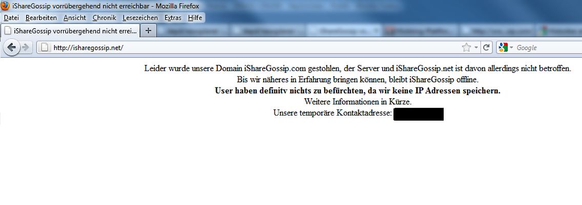Go back with the back arrow button
The width and height of the screenshot is (582, 205).
point(11,48)
